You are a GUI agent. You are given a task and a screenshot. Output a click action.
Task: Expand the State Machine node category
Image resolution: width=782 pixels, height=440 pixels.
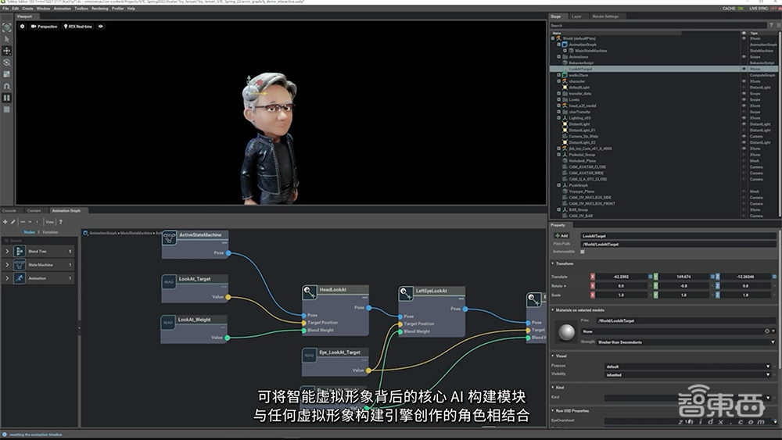point(8,265)
